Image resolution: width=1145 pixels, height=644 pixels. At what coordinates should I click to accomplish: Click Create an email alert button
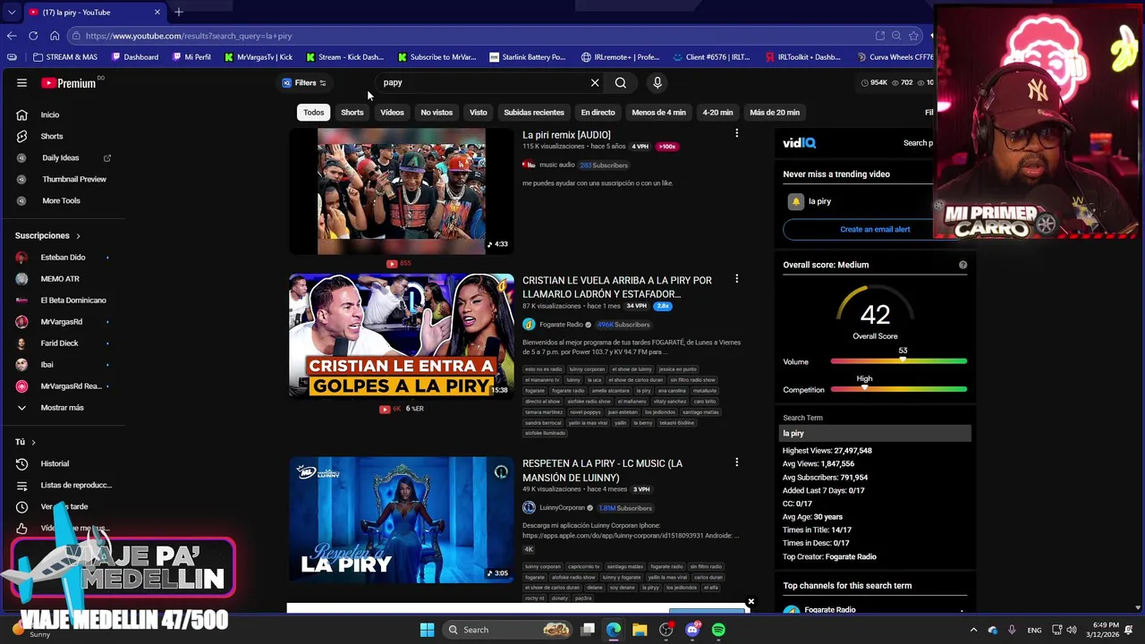(875, 229)
